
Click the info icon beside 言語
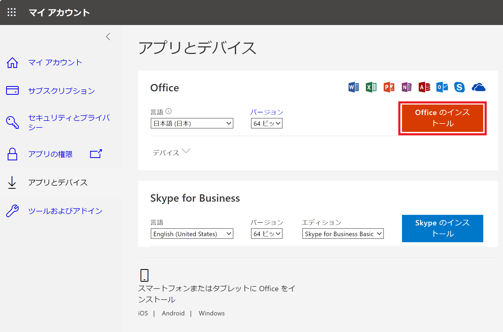pyautogui.click(x=169, y=111)
